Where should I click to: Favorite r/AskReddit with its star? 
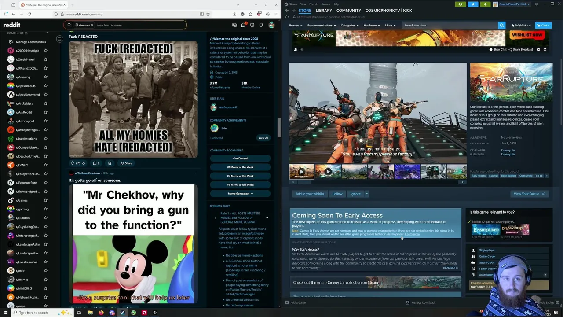(45, 112)
